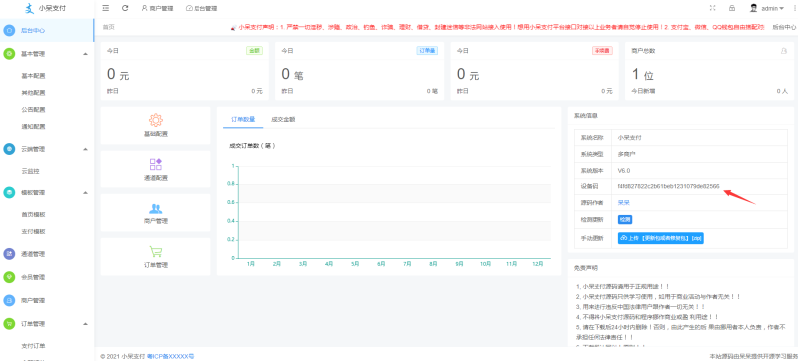Click the 基础配置 gear shortcut card
798x361 pixels.
pyautogui.click(x=156, y=125)
